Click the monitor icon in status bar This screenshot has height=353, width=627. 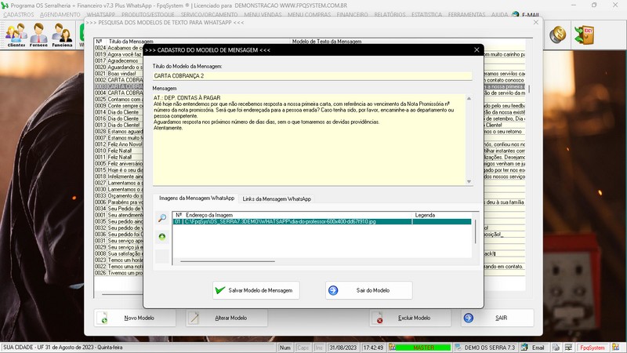coord(568,348)
